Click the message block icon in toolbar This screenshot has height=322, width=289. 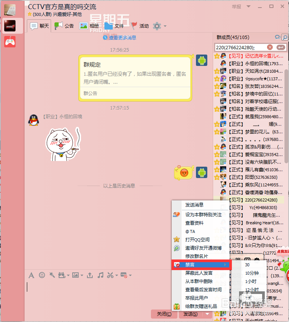[124, 275]
